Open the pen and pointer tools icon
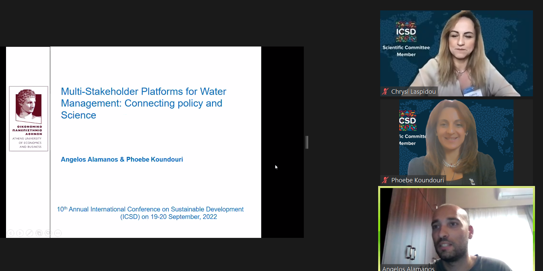543x271 pixels. pos(29,233)
